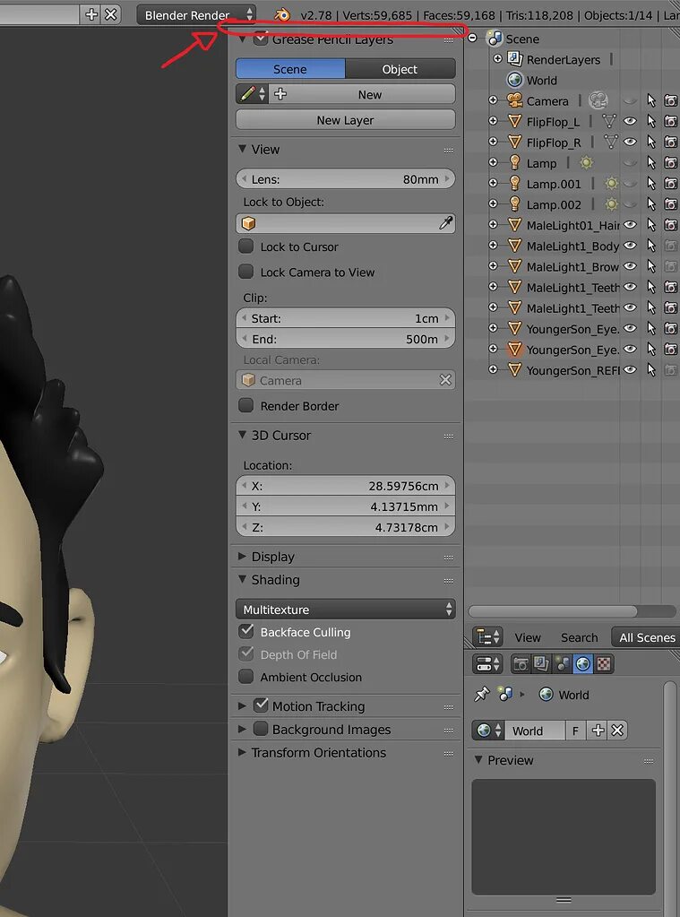This screenshot has width=680, height=917.
Task: Enable the Render Border checkbox
Action: tap(246, 405)
